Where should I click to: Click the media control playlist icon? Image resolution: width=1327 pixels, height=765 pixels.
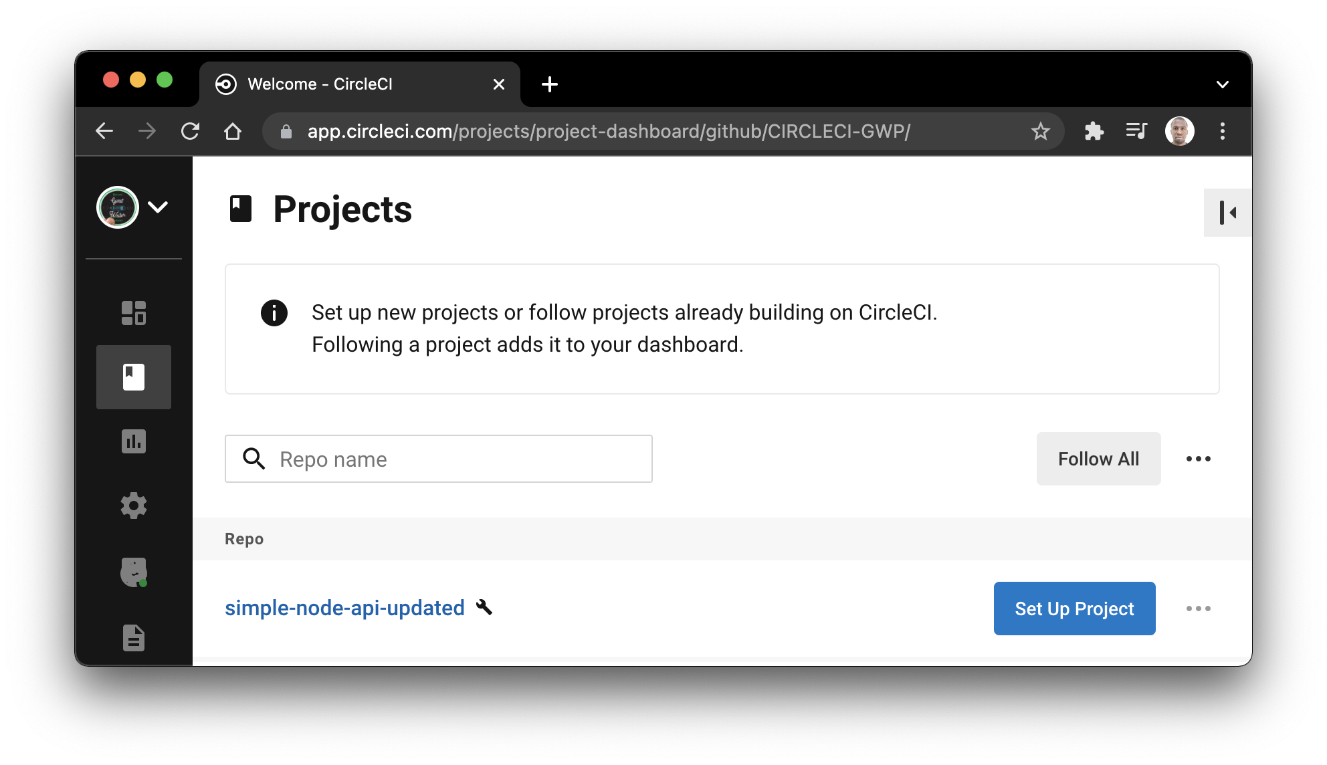(x=1136, y=131)
